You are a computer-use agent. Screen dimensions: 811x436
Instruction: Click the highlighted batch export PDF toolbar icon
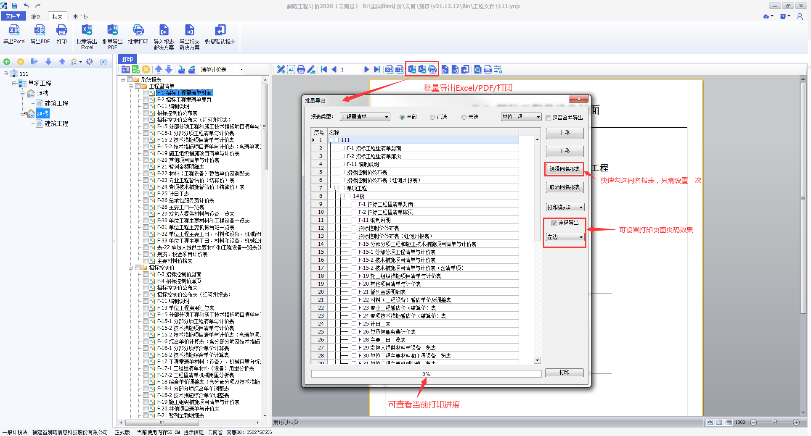pyautogui.click(x=422, y=69)
